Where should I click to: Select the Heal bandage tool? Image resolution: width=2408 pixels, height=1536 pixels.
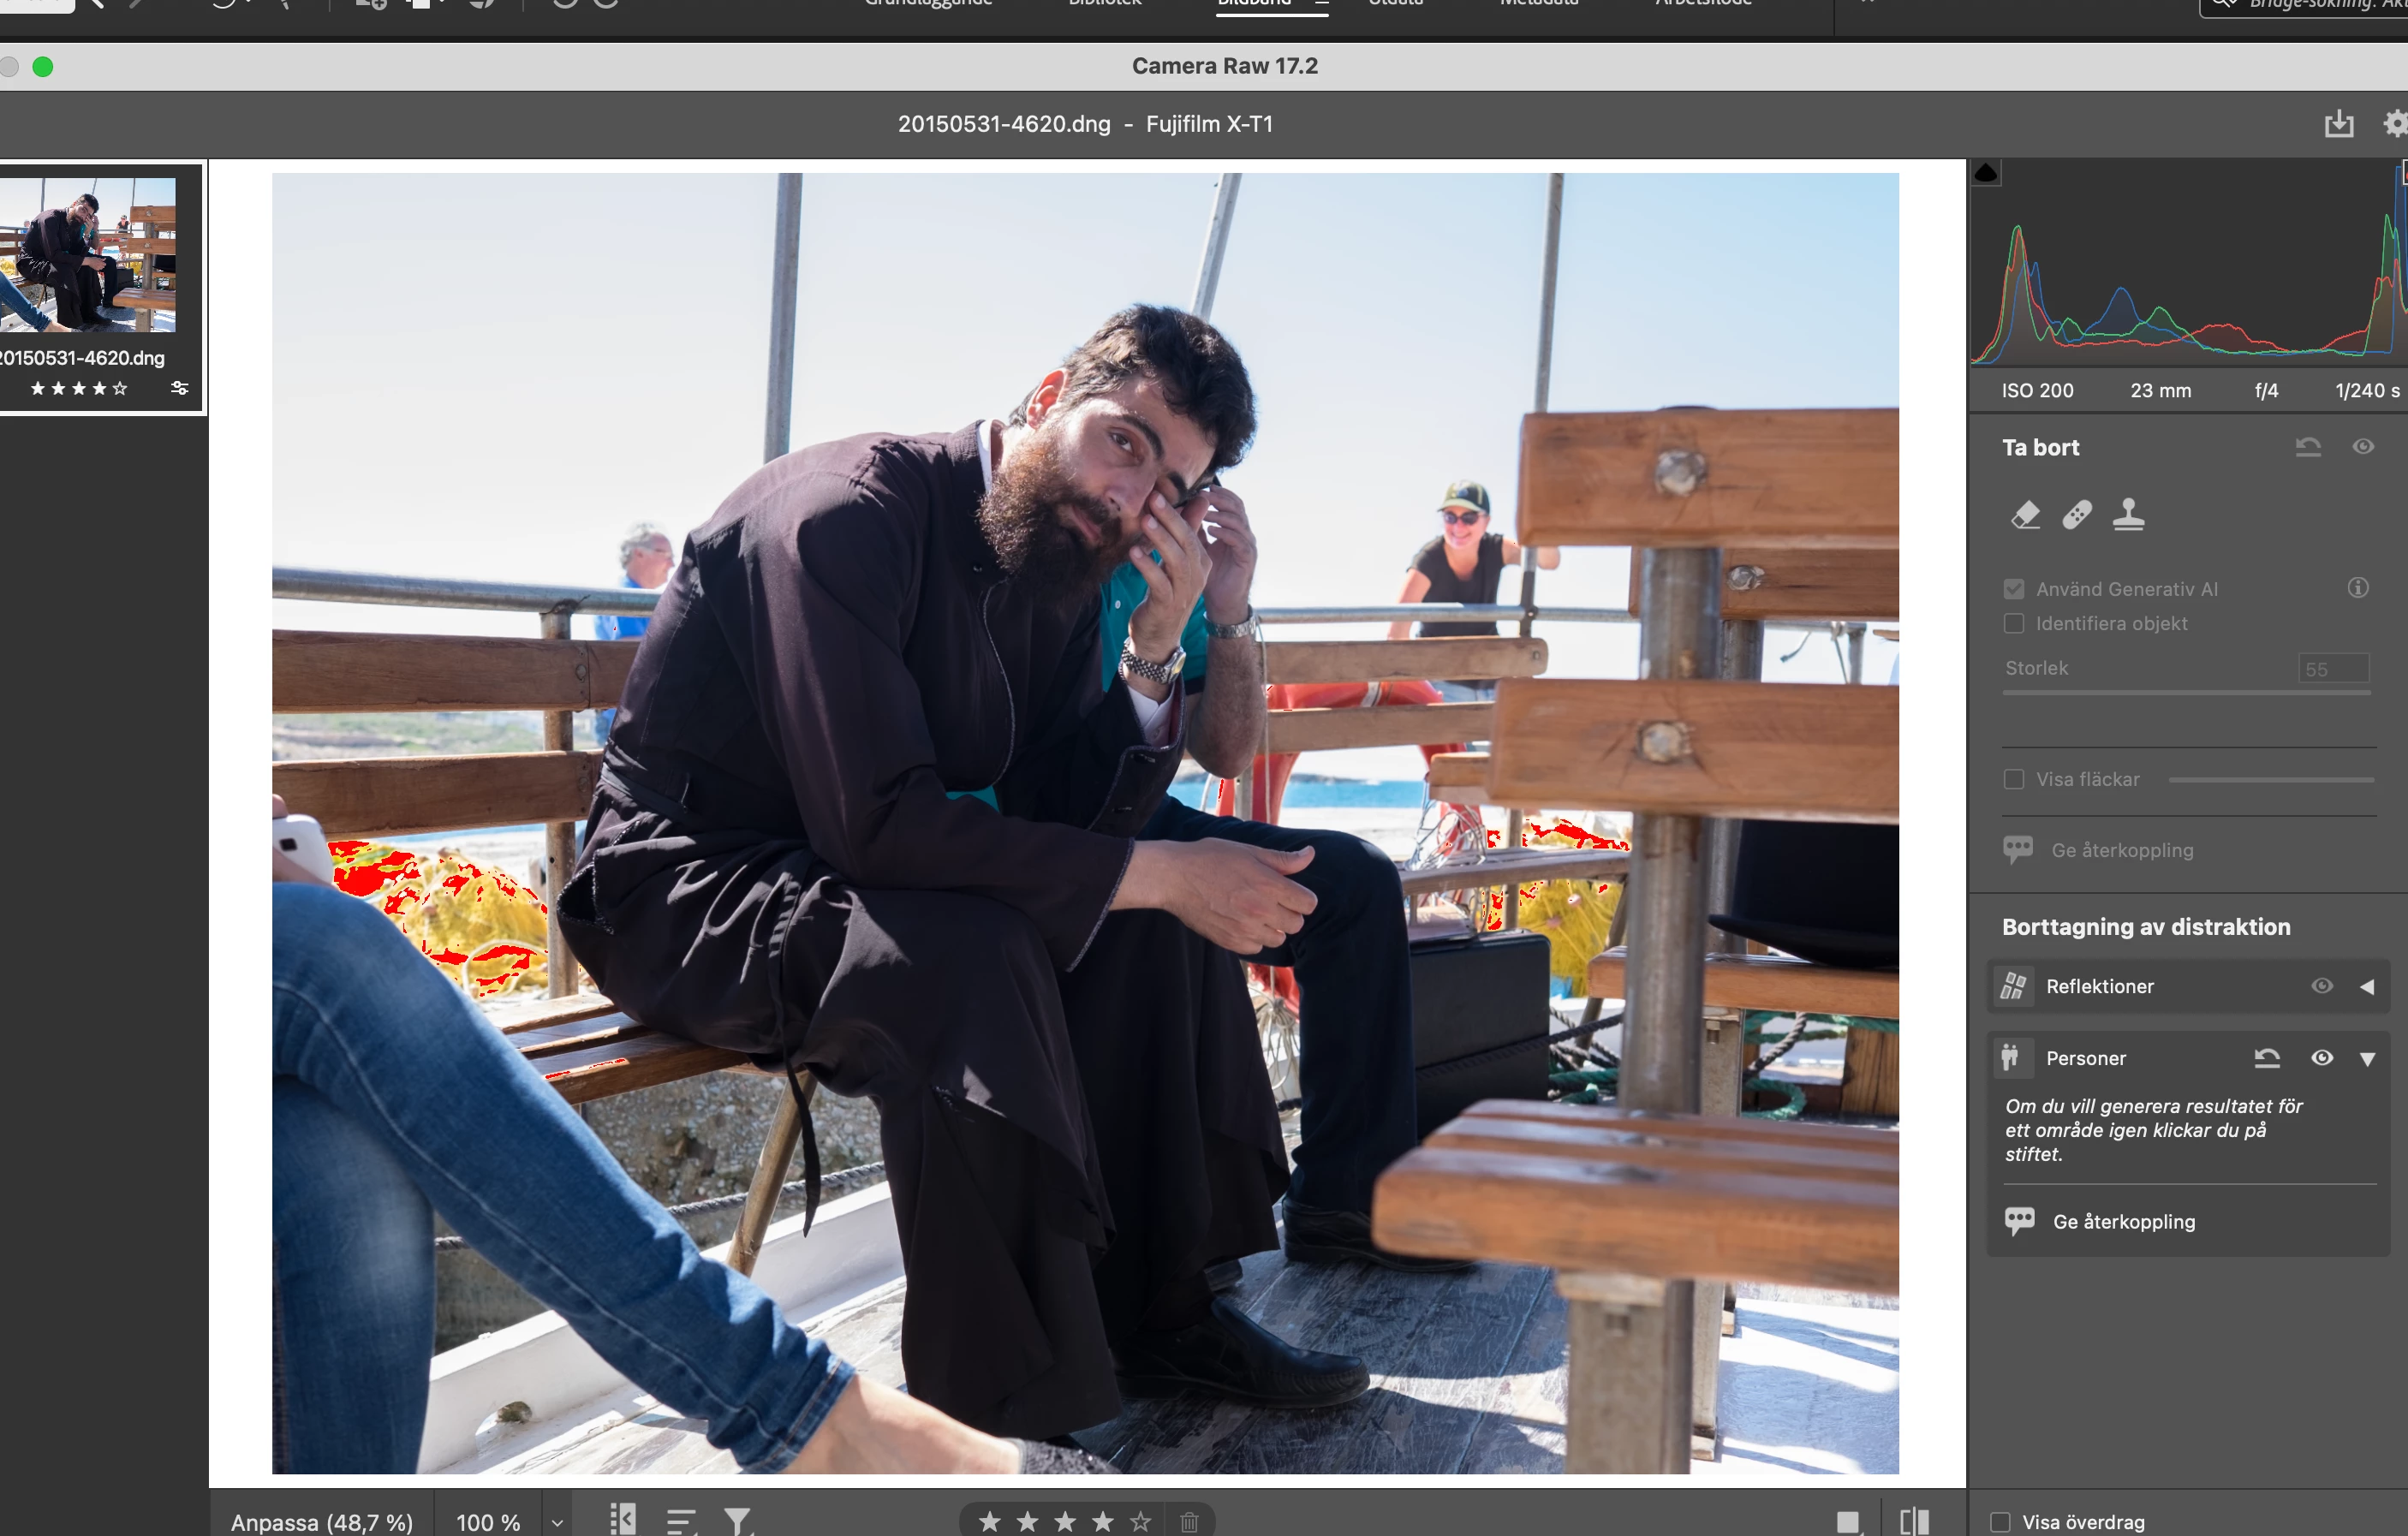pyautogui.click(x=2077, y=515)
